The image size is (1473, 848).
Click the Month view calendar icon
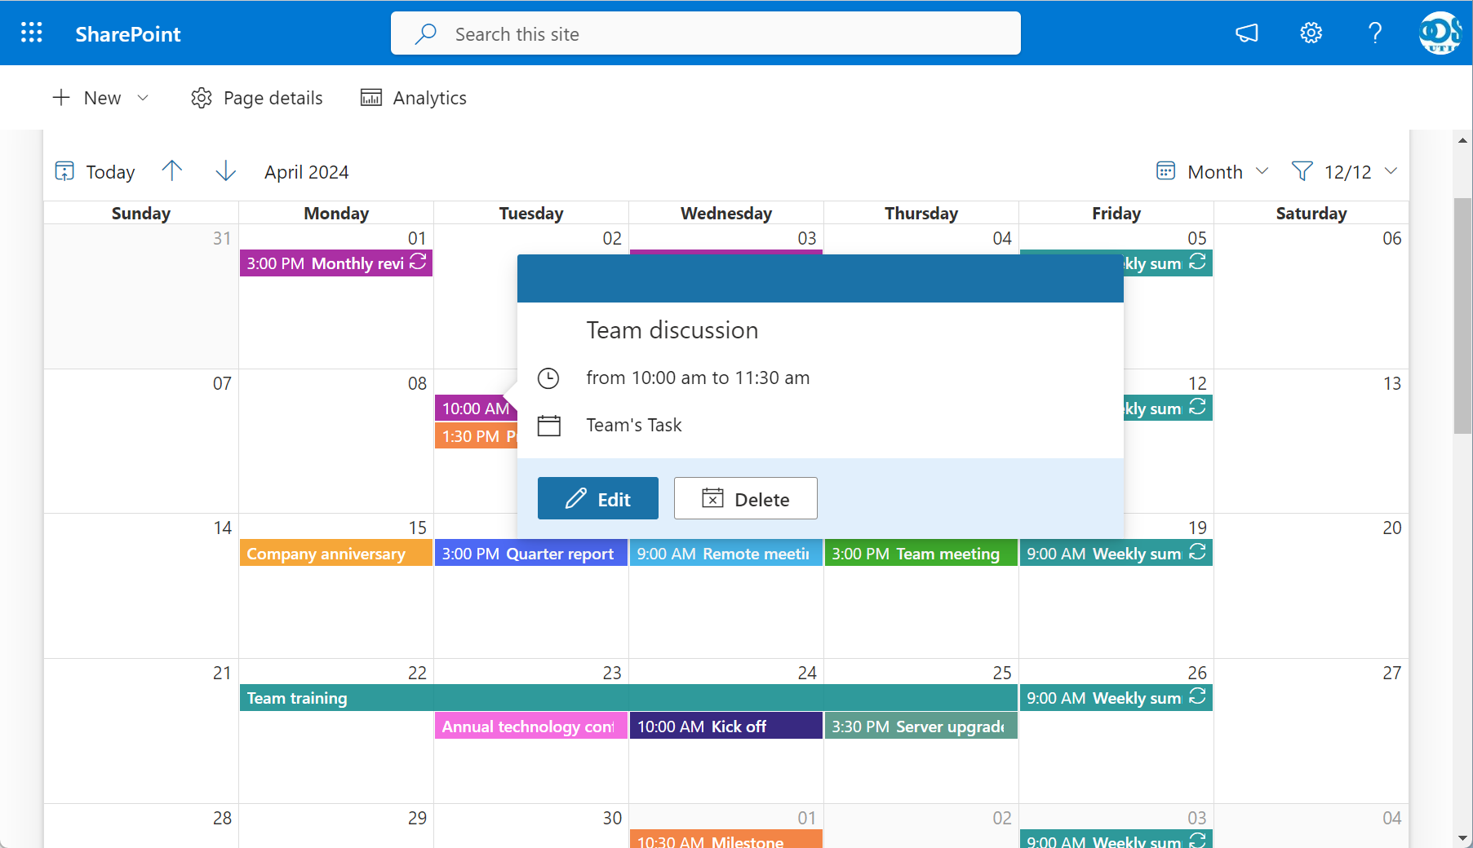(1165, 170)
